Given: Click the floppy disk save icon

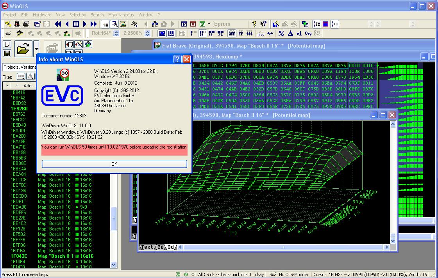Looking at the screenshot, I should point(7,53).
